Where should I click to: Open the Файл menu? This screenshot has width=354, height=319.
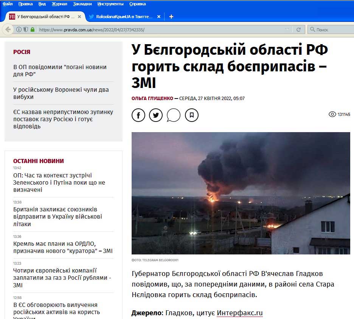tap(8, 4)
